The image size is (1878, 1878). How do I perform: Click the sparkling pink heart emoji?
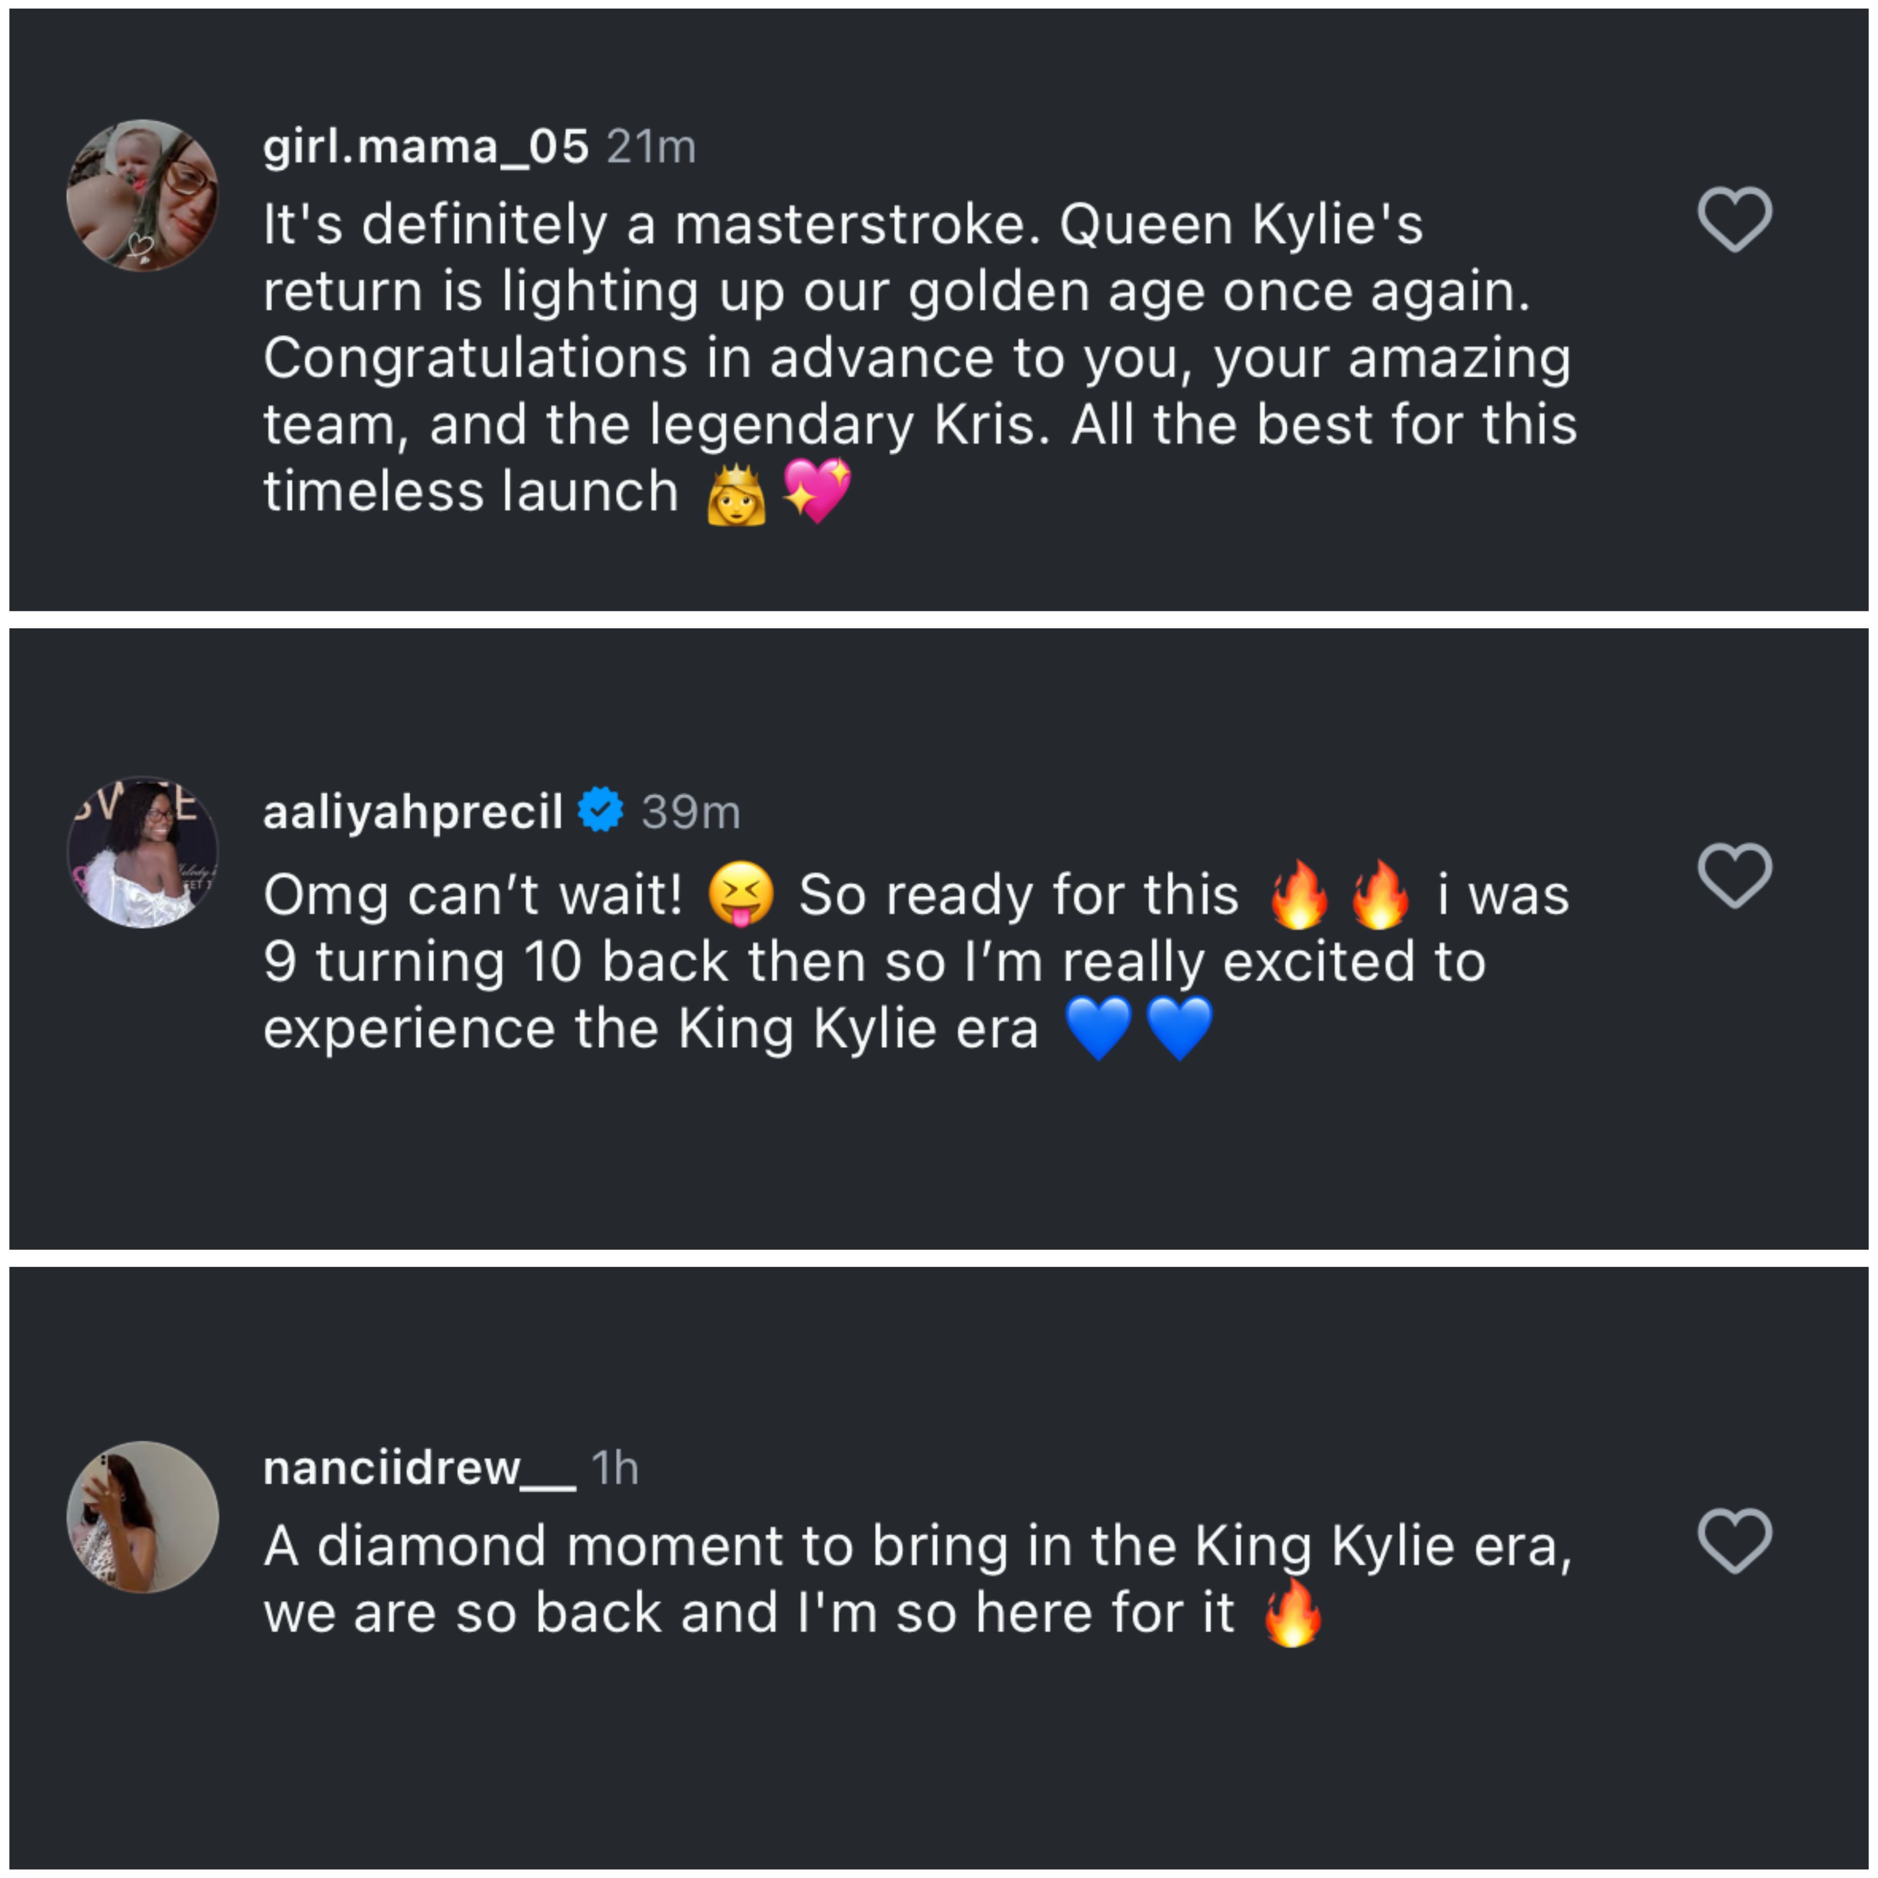coord(816,491)
